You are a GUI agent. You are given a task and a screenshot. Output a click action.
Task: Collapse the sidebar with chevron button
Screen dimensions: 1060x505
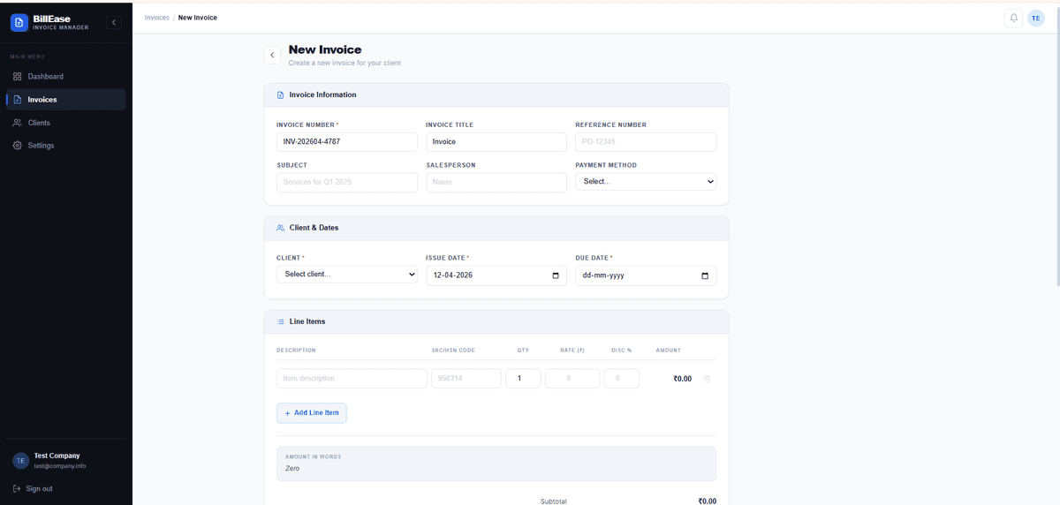(x=113, y=23)
